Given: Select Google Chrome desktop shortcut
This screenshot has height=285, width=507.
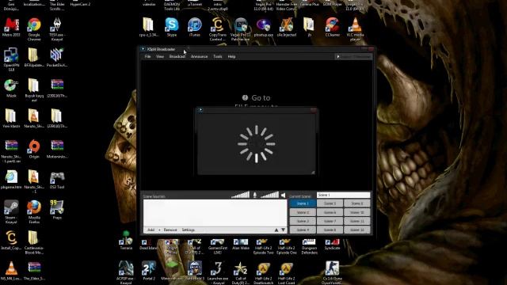Looking at the screenshot, I should 34,29.
